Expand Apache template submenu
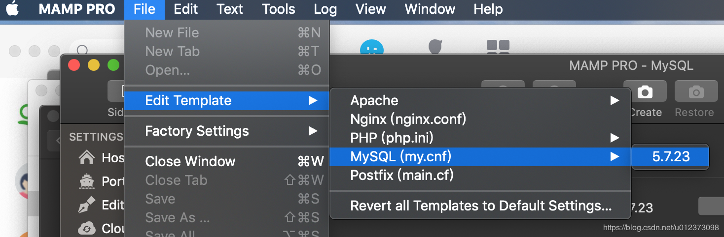 [480, 101]
